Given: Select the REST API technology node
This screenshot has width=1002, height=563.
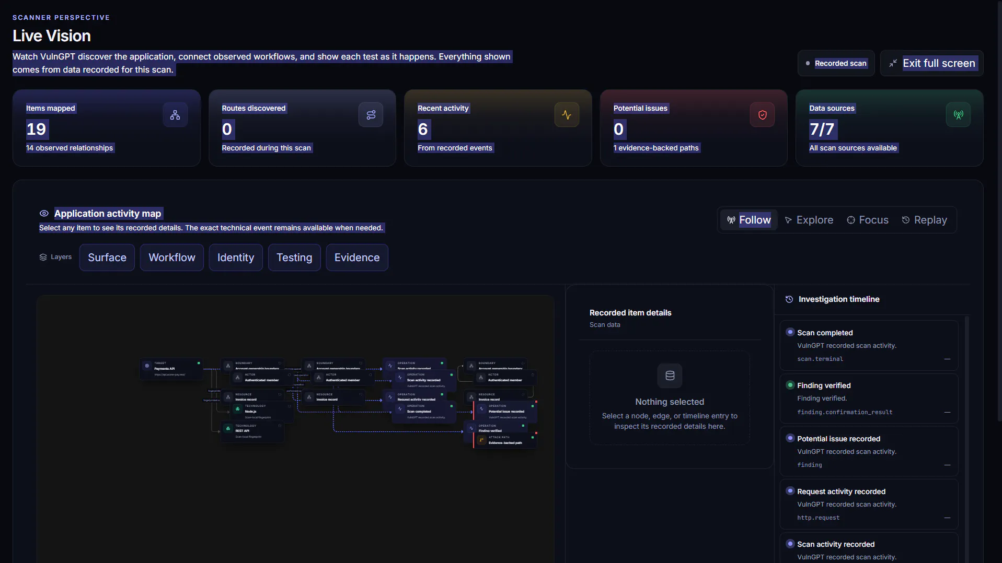Looking at the screenshot, I should click(x=252, y=431).
